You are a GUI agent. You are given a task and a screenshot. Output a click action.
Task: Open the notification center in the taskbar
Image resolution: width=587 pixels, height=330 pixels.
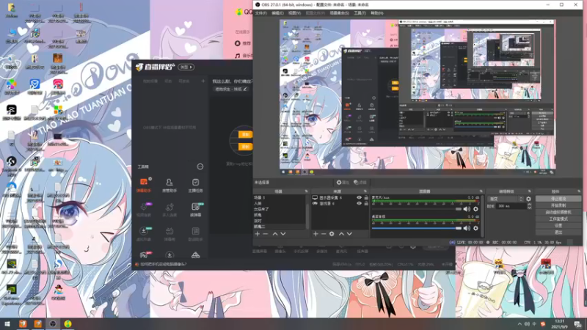click(578, 324)
